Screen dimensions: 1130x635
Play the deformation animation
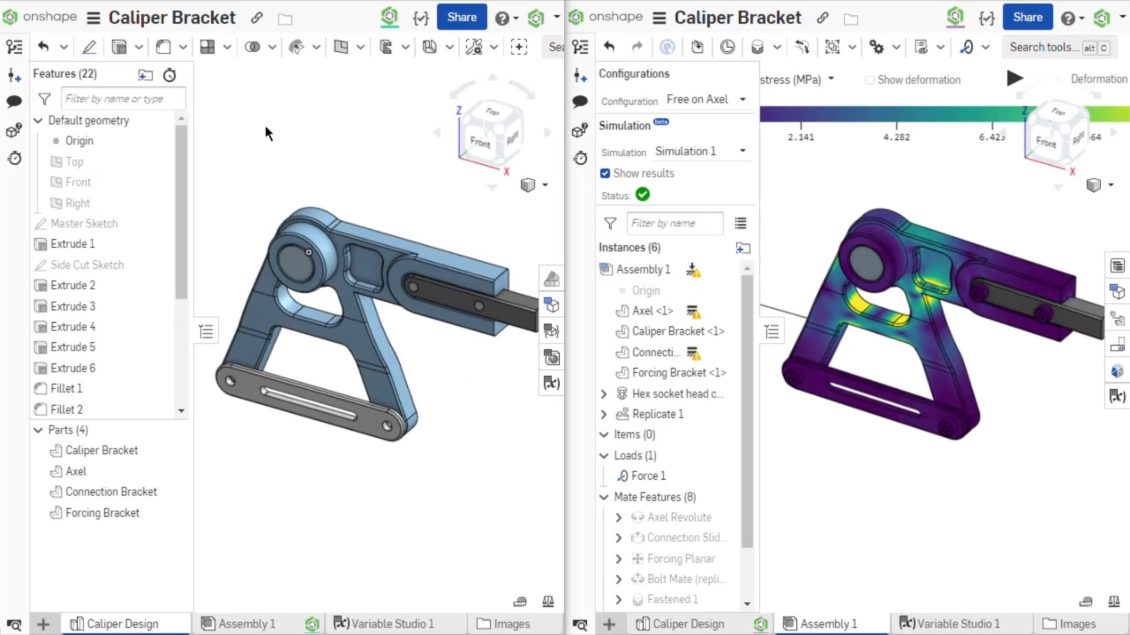(x=1015, y=78)
